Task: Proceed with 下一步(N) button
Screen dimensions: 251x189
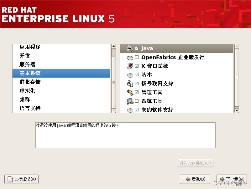Action: tap(232, 179)
